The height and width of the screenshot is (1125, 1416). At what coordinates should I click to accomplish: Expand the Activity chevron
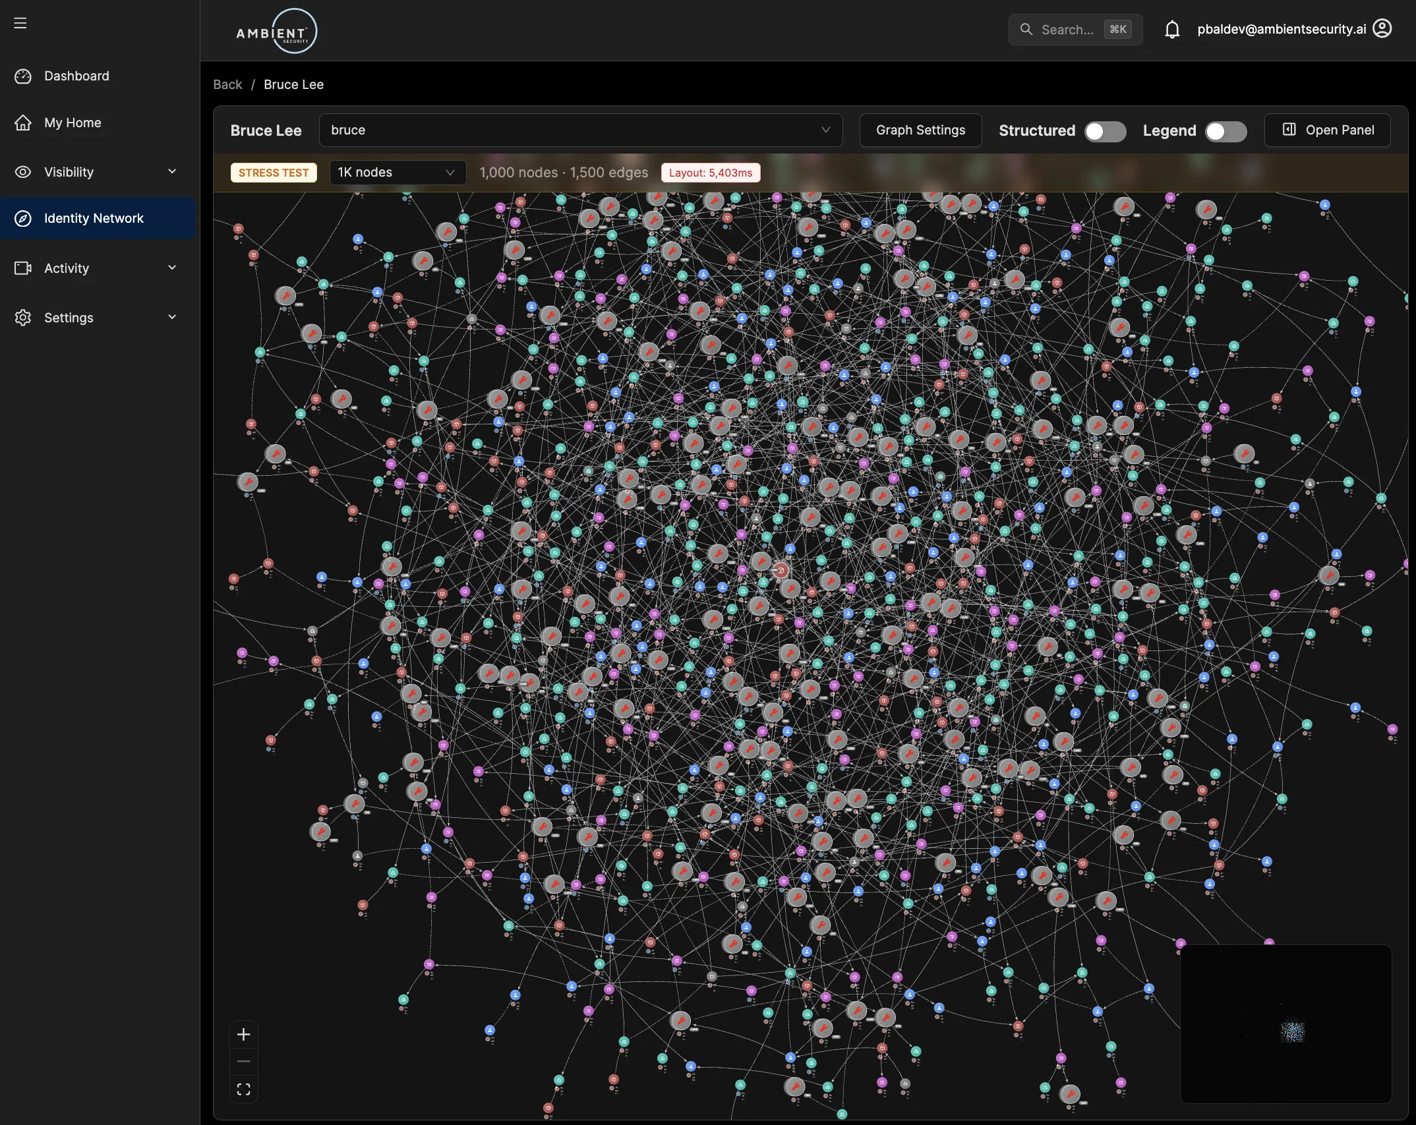pos(172,268)
